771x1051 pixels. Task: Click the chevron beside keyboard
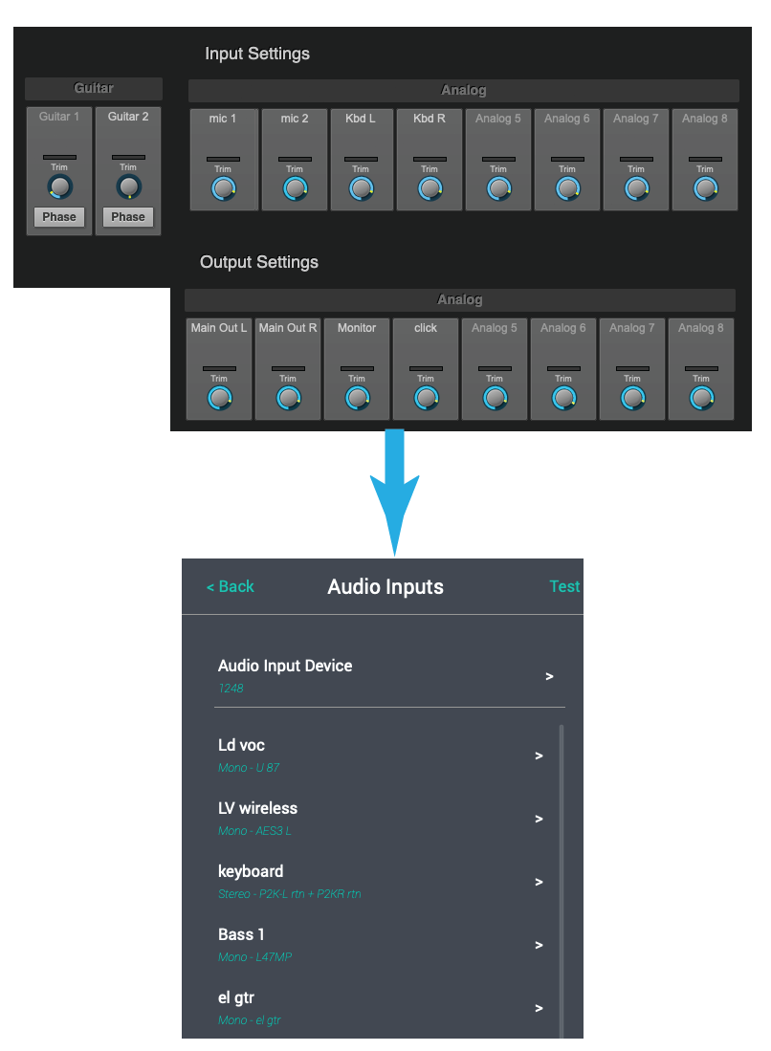tap(539, 882)
